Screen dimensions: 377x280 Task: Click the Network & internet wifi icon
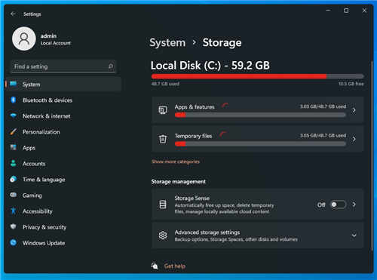click(x=14, y=115)
